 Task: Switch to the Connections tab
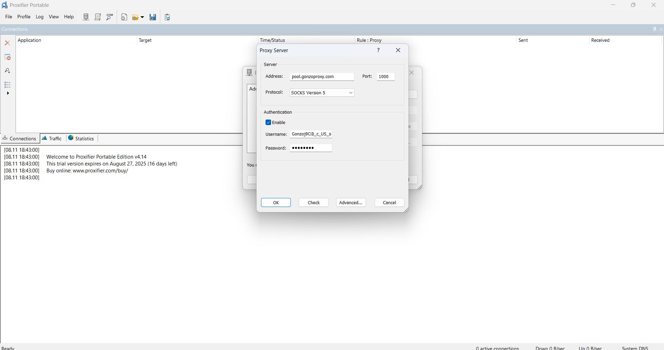(x=20, y=139)
